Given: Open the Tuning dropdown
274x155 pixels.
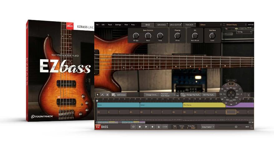Looking at the screenshot, I should click(244, 32).
